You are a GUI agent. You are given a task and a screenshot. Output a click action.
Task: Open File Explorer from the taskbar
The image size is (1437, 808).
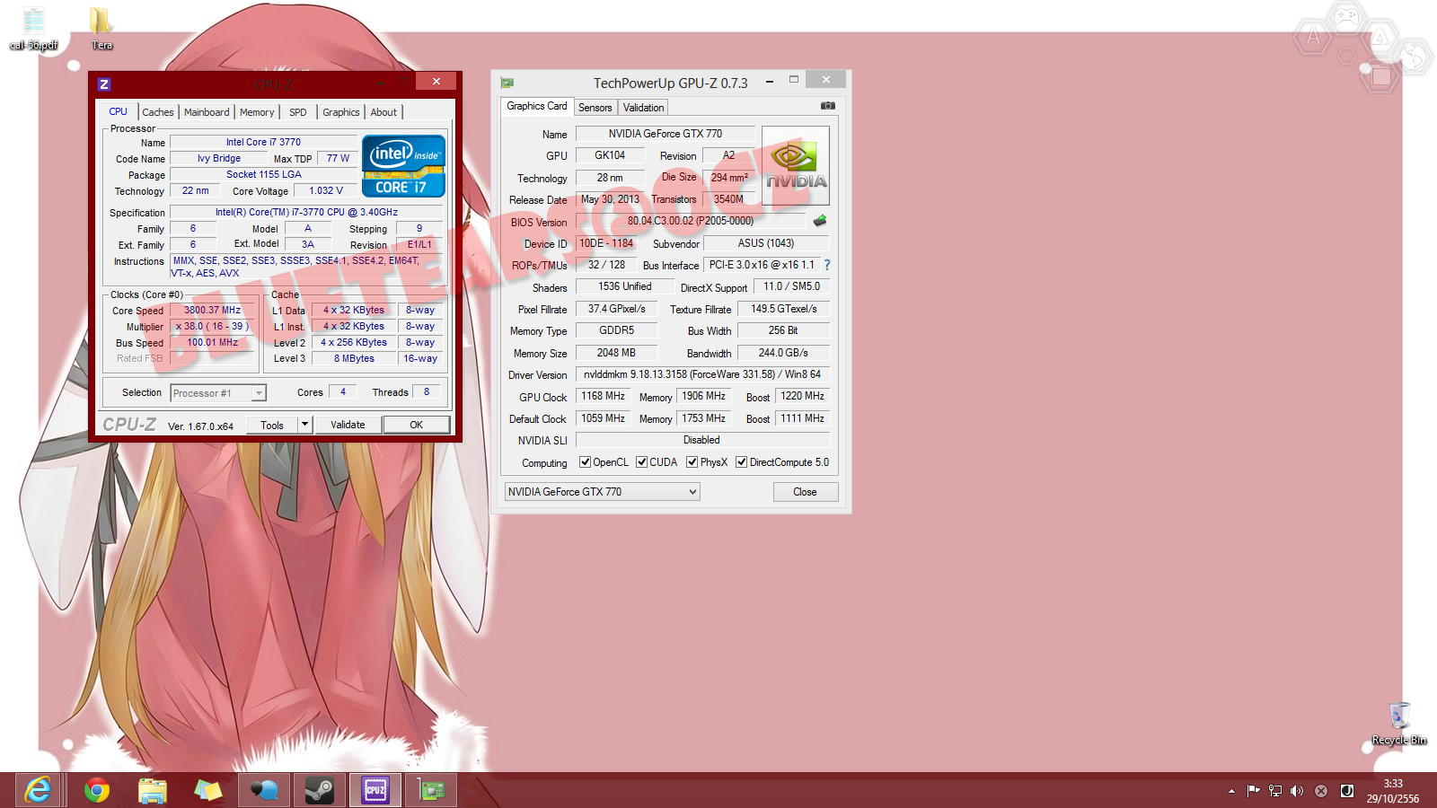tap(153, 790)
